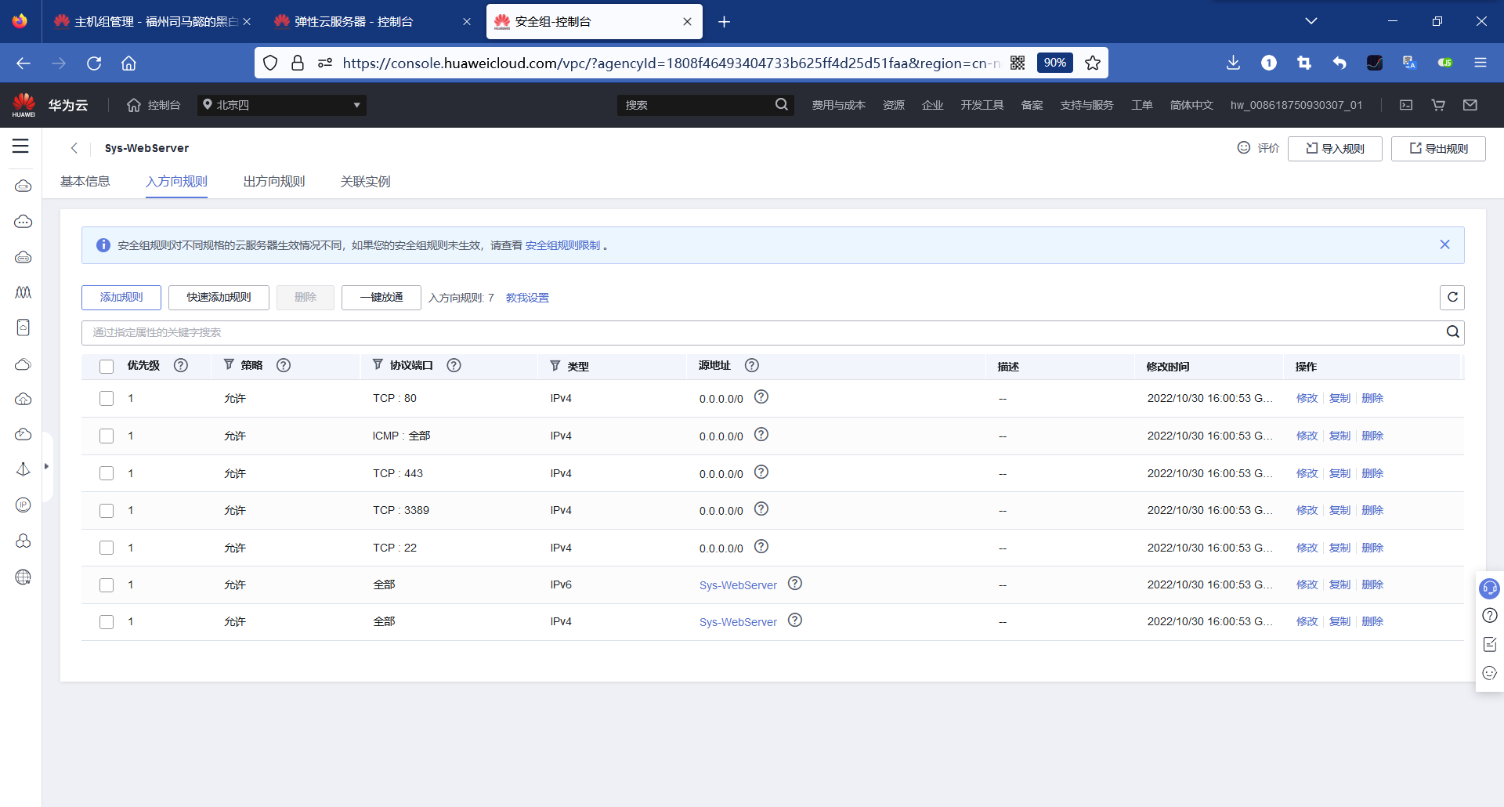1504x807 pixels.
Task: Bookmark this page with star icon
Action: (1093, 63)
